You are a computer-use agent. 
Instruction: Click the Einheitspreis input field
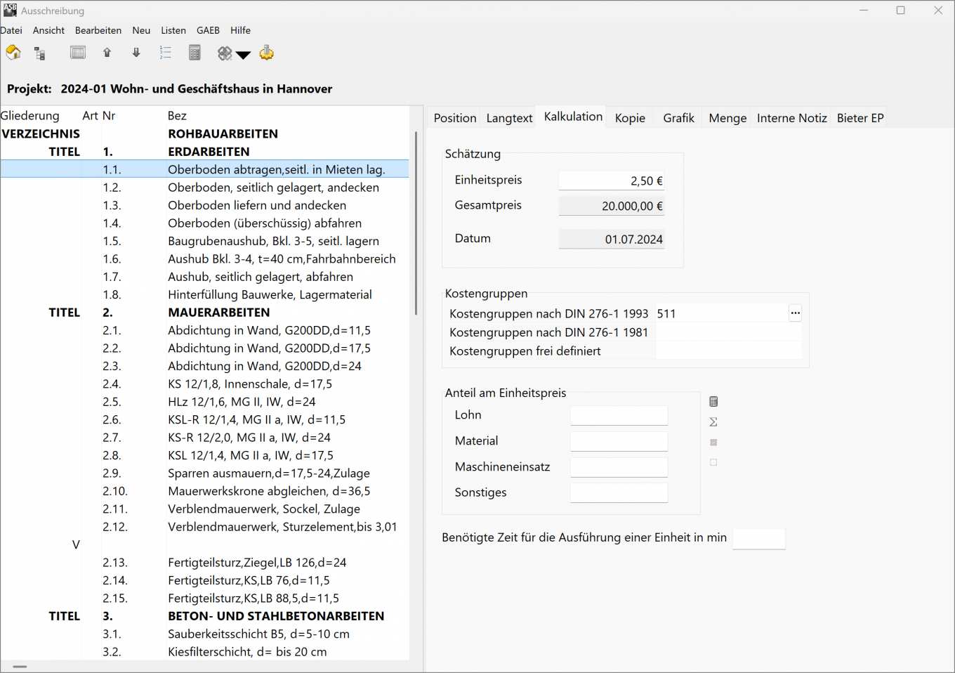[611, 181]
